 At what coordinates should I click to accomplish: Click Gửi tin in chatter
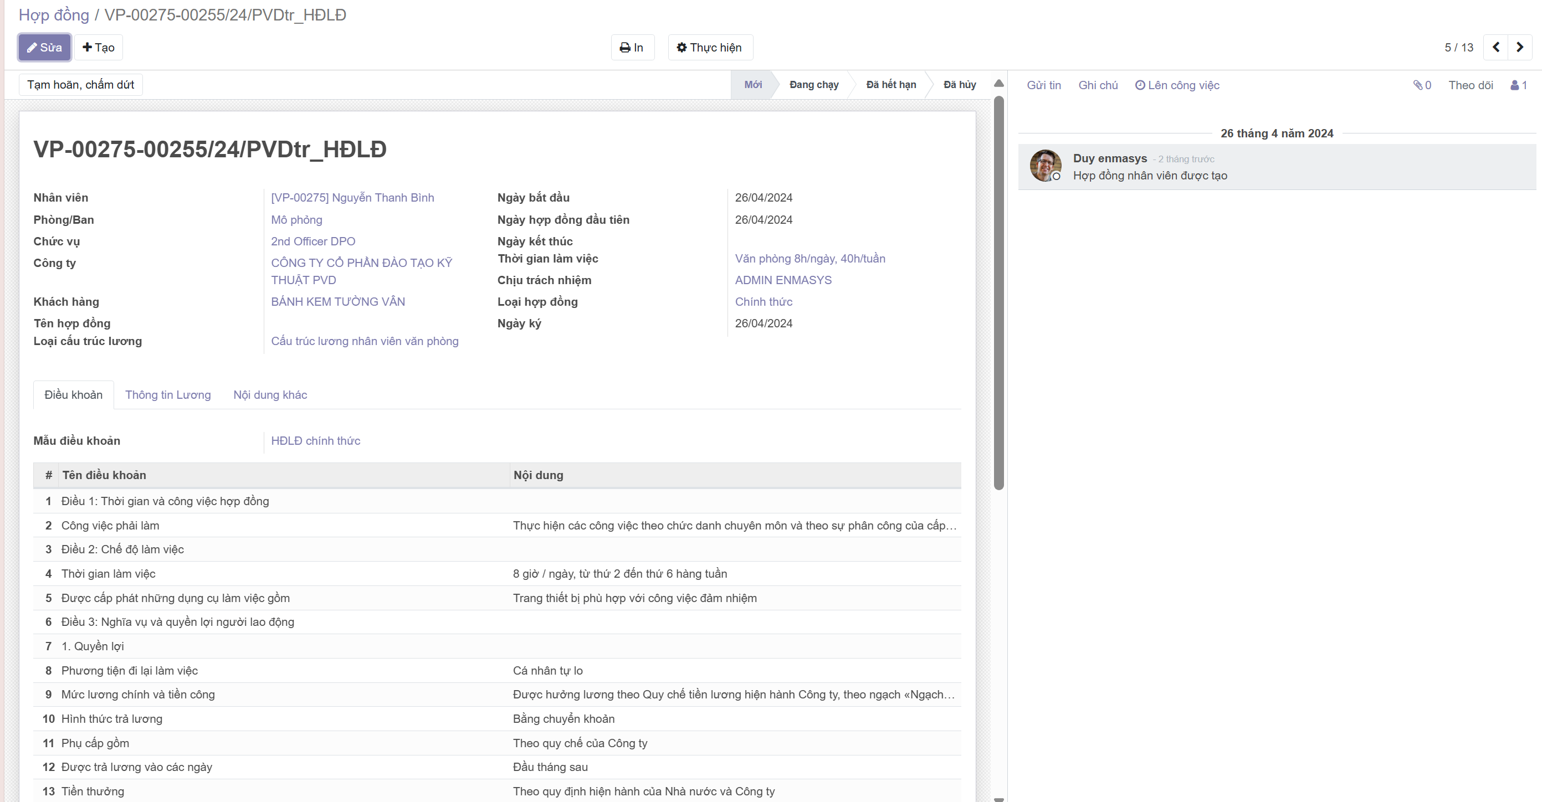pyautogui.click(x=1043, y=85)
